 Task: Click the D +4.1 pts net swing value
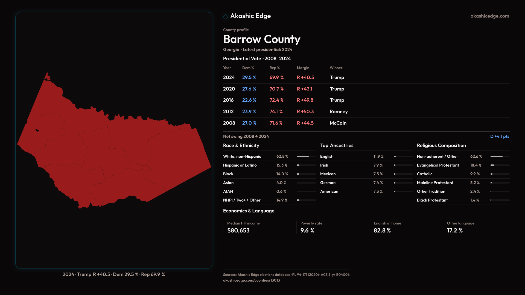(499, 136)
